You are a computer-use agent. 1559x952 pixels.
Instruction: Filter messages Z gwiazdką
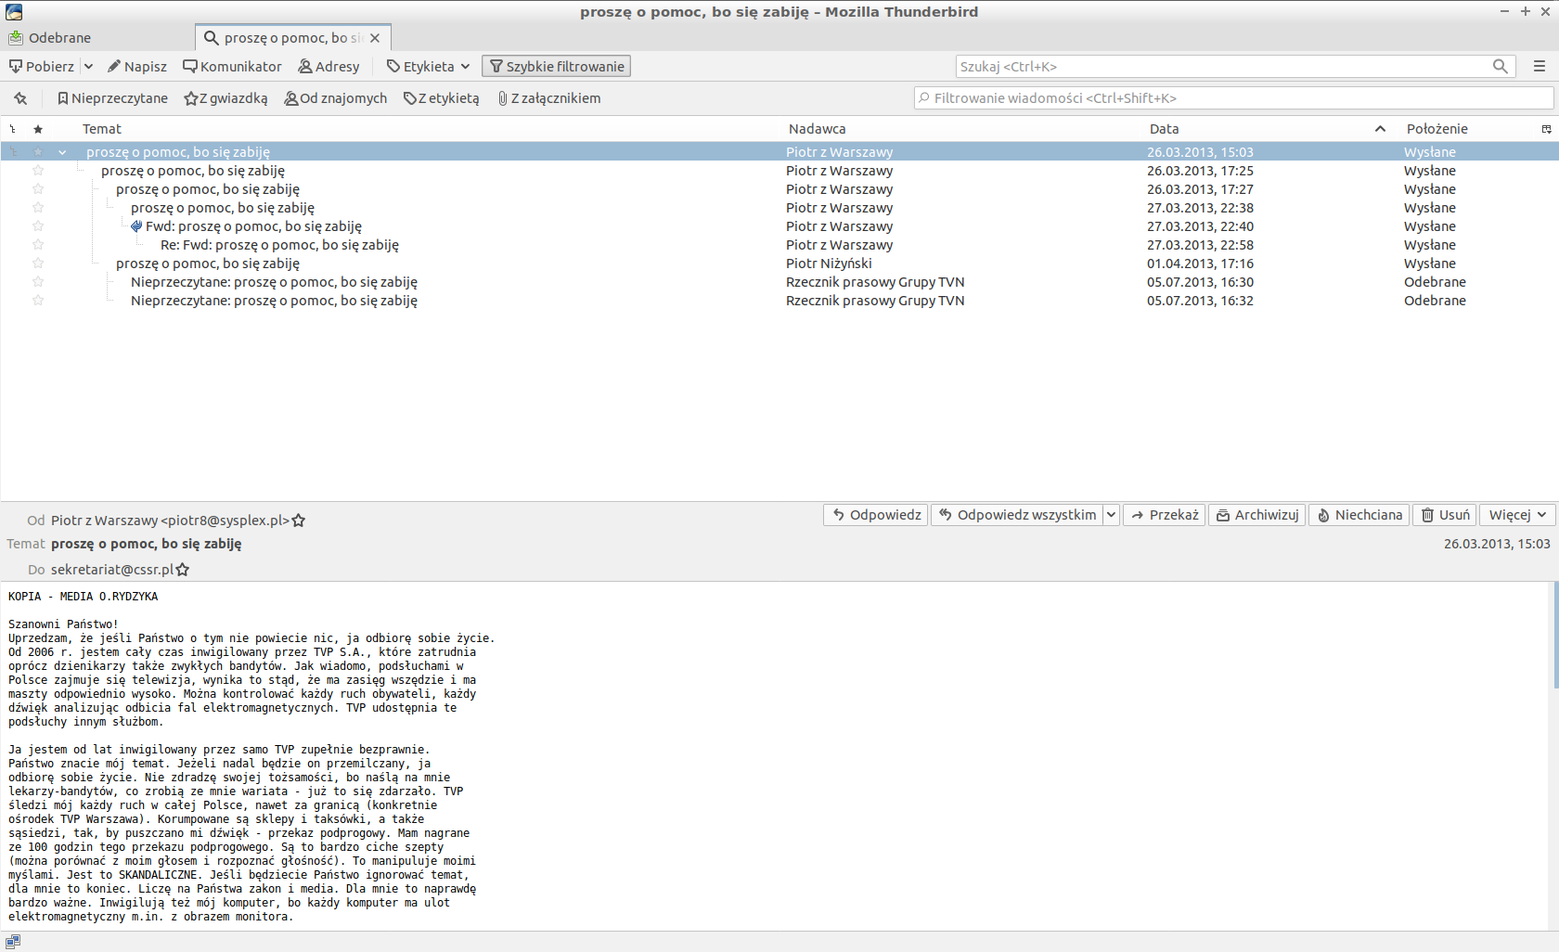pyautogui.click(x=225, y=98)
